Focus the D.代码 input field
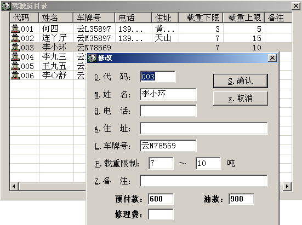302x225 pixels. 158,77
